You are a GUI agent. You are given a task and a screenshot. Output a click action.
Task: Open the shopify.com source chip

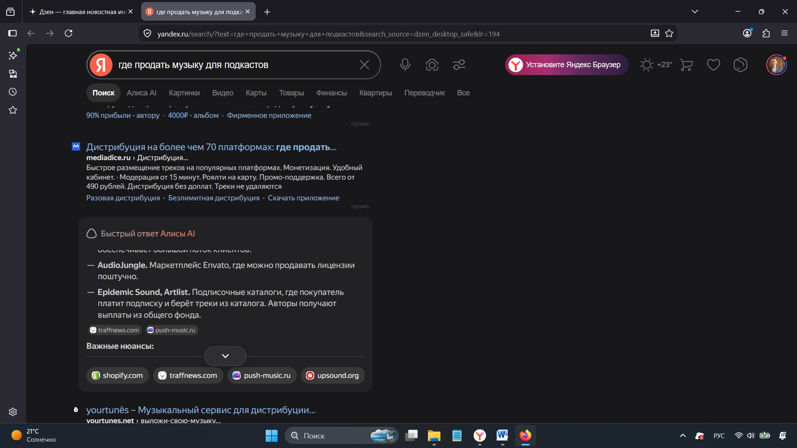(x=117, y=375)
